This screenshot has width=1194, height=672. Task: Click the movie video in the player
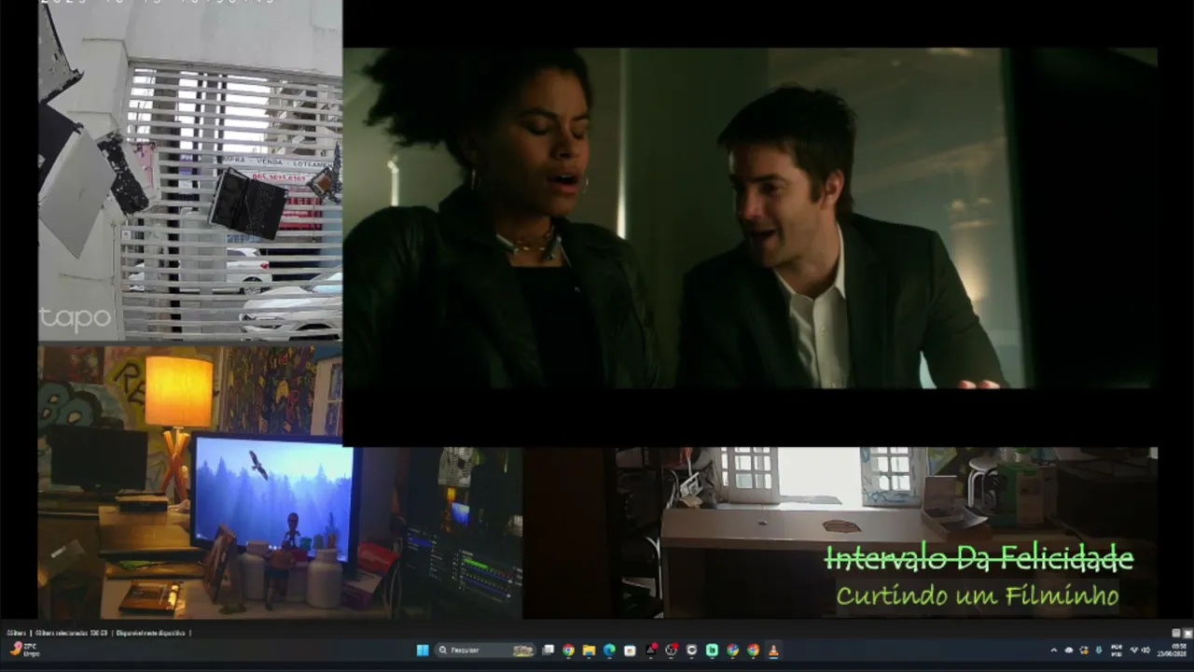coord(750,217)
